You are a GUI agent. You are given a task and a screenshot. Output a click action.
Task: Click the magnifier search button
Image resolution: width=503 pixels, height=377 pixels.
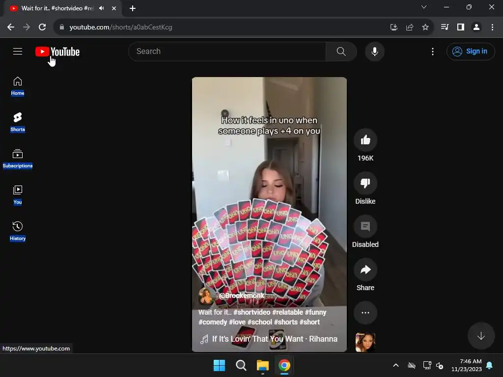pos(341,51)
